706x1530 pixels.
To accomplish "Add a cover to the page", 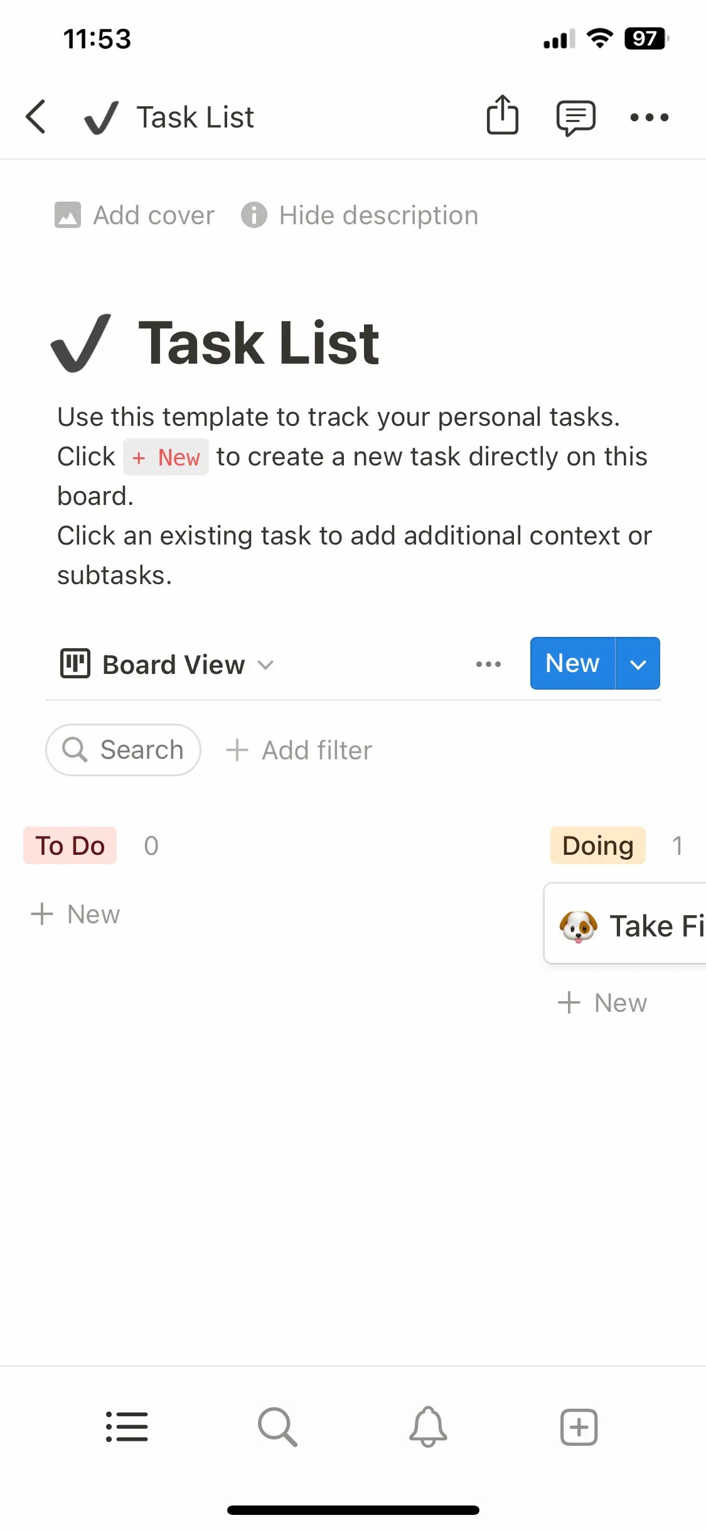I will (x=134, y=215).
